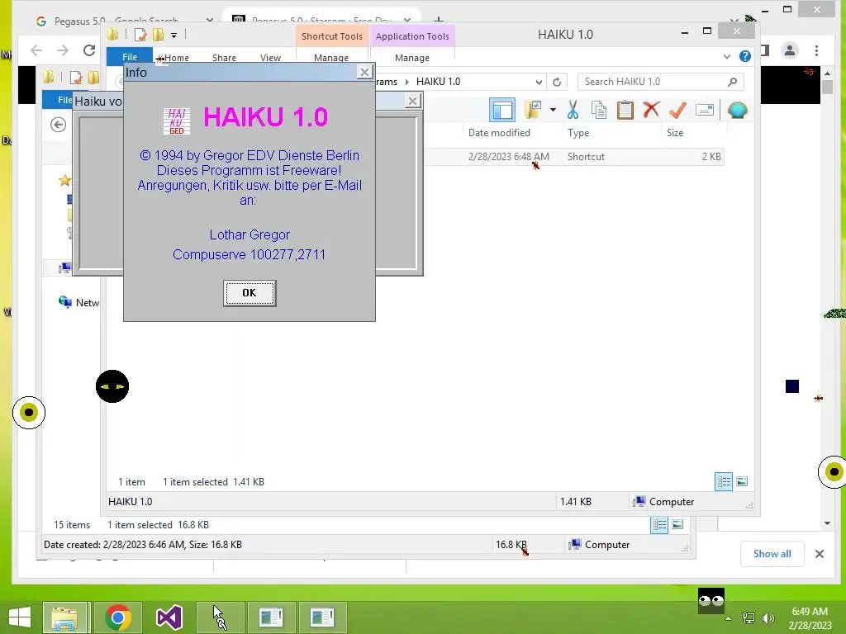The width and height of the screenshot is (846, 634).
Task: Toggle the preview pane layout icon
Action: (502, 110)
